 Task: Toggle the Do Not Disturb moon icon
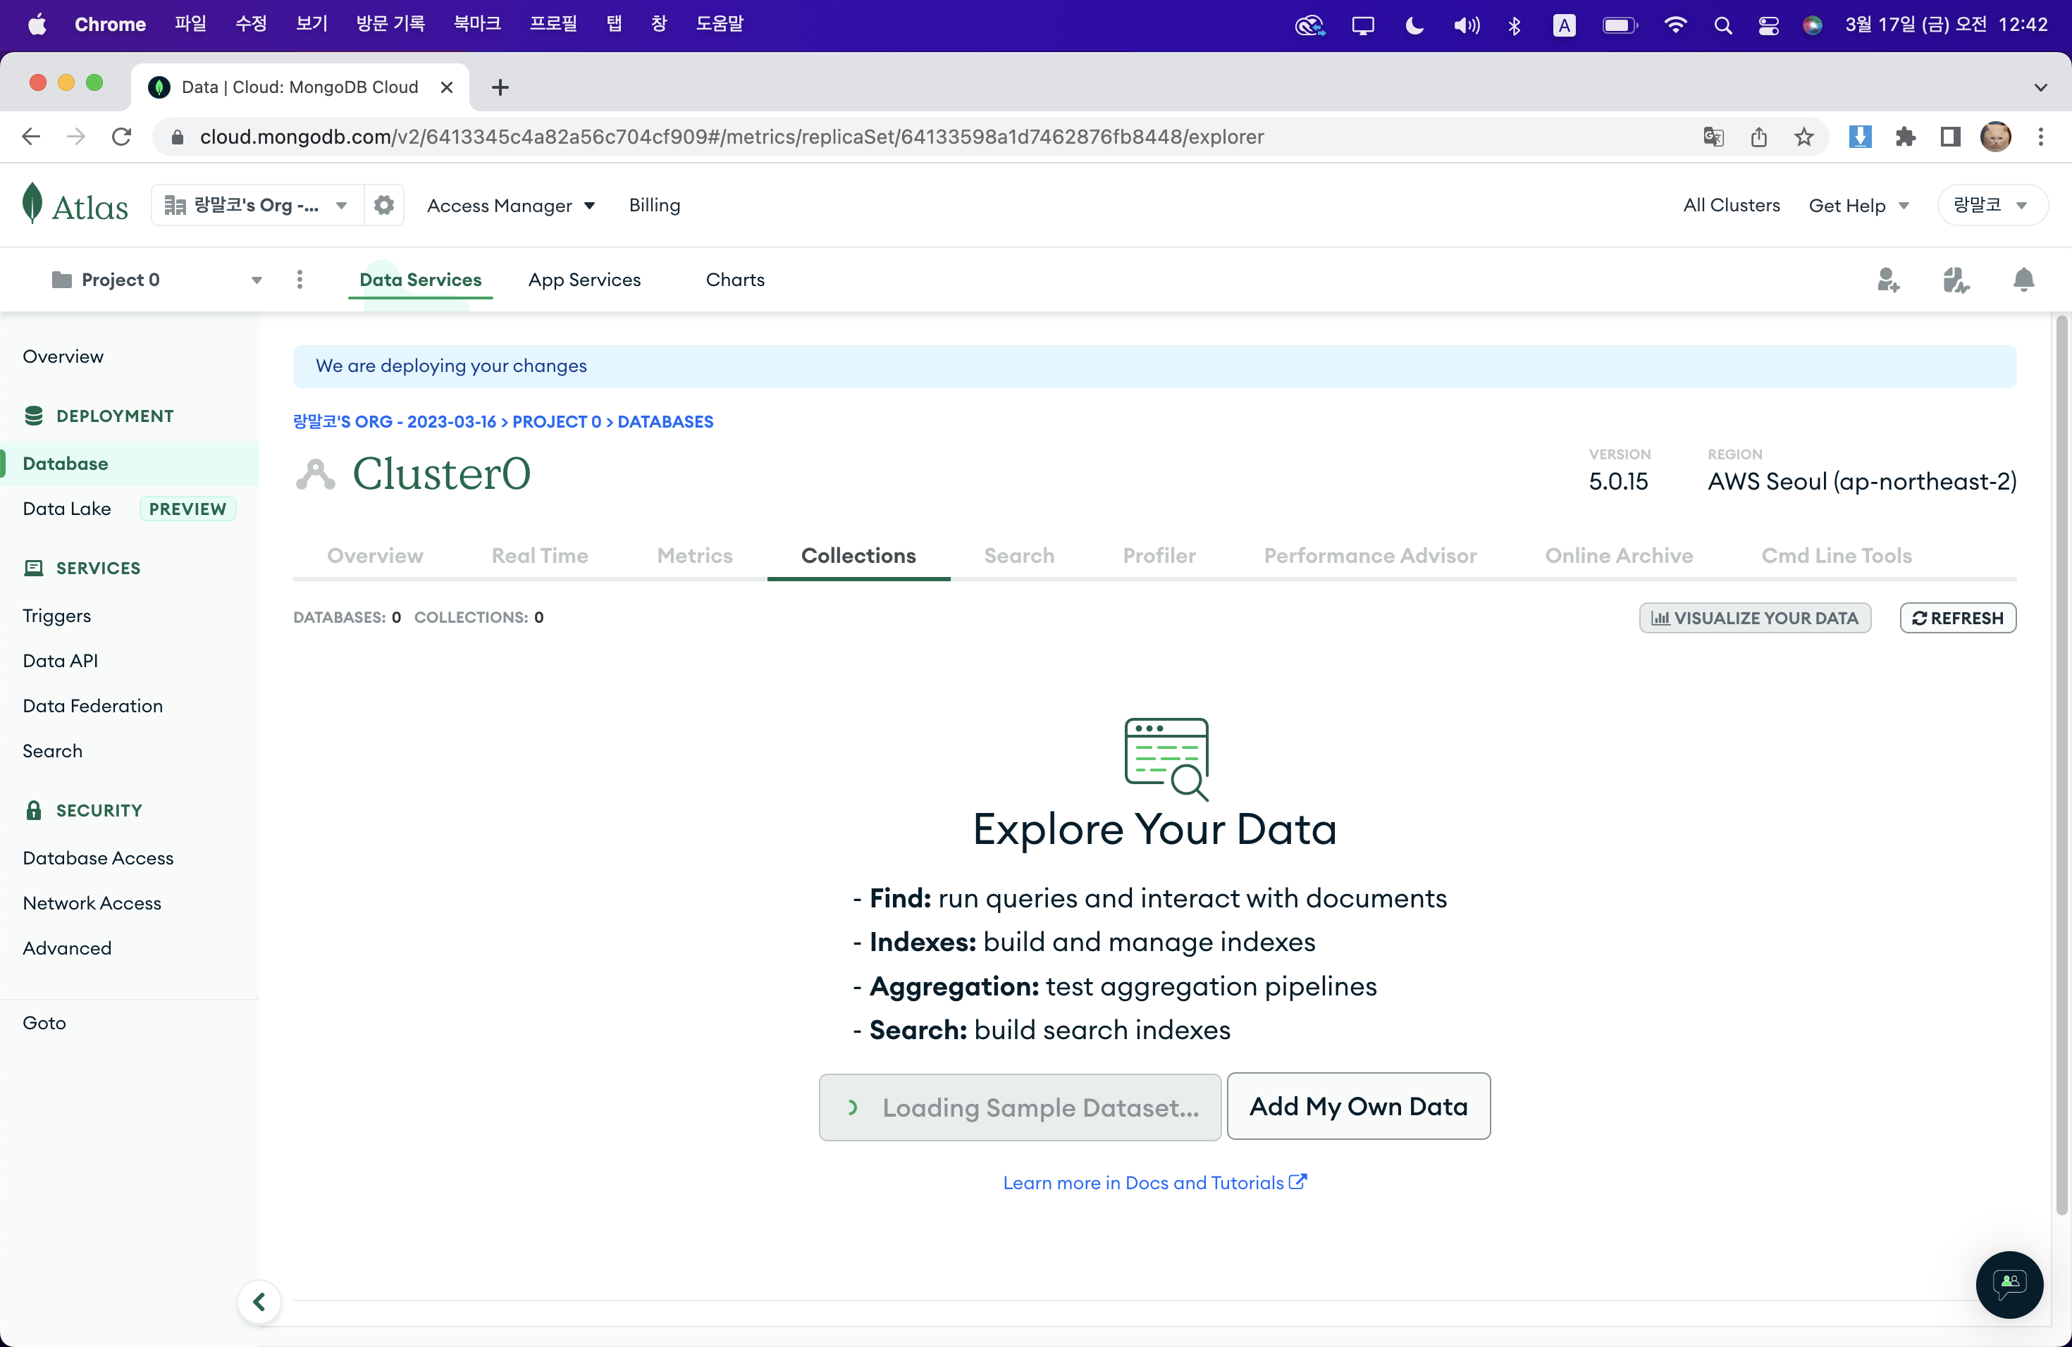tap(1414, 25)
